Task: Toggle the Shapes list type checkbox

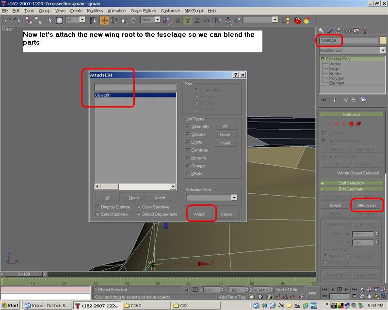Action: pos(188,134)
